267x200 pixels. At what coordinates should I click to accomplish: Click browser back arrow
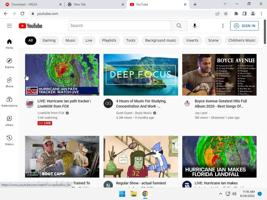coord(6,14)
